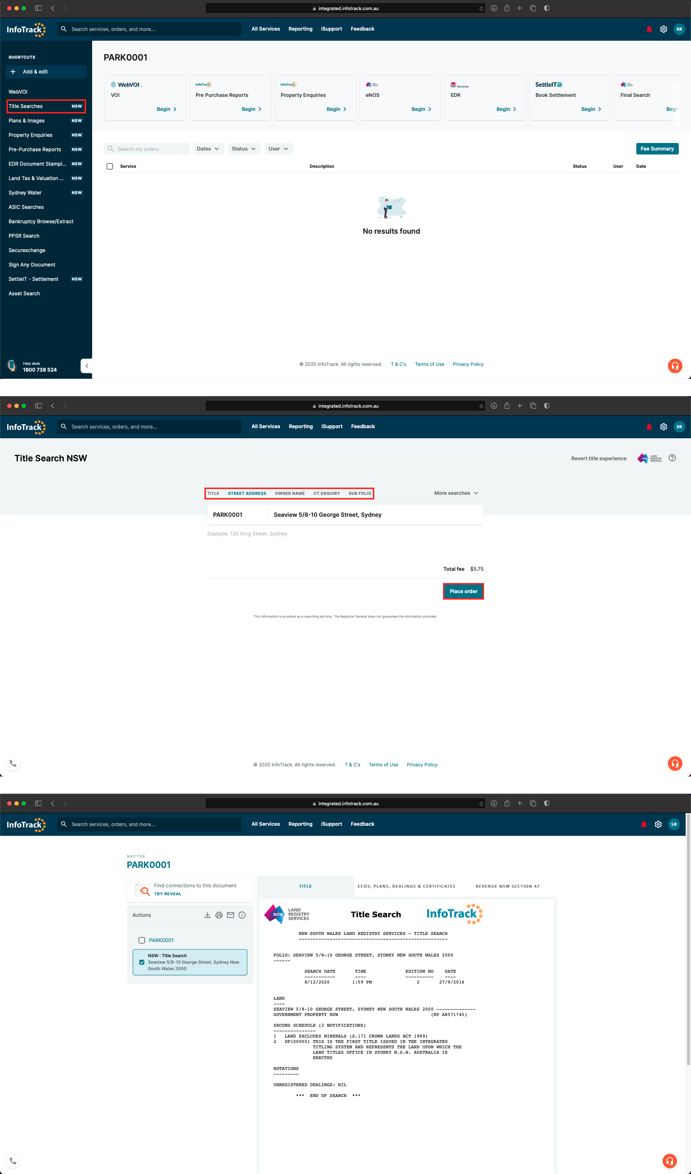Switch to the OWNER NAME search tab
Screen dimensions: 691x1174
coord(290,493)
